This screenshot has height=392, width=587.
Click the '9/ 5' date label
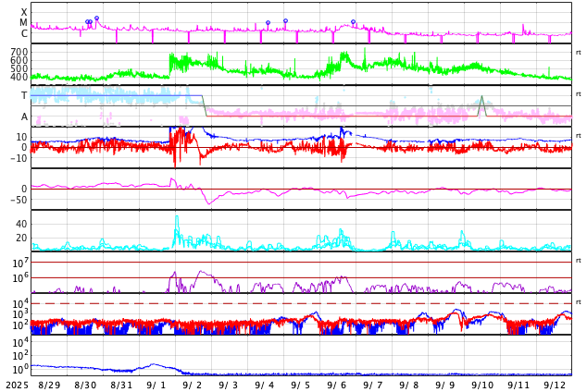click(x=300, y=386)
